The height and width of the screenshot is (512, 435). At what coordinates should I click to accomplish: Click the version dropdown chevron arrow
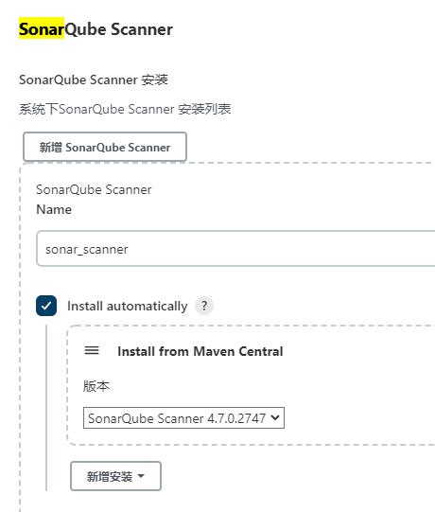tap(275, 417)
